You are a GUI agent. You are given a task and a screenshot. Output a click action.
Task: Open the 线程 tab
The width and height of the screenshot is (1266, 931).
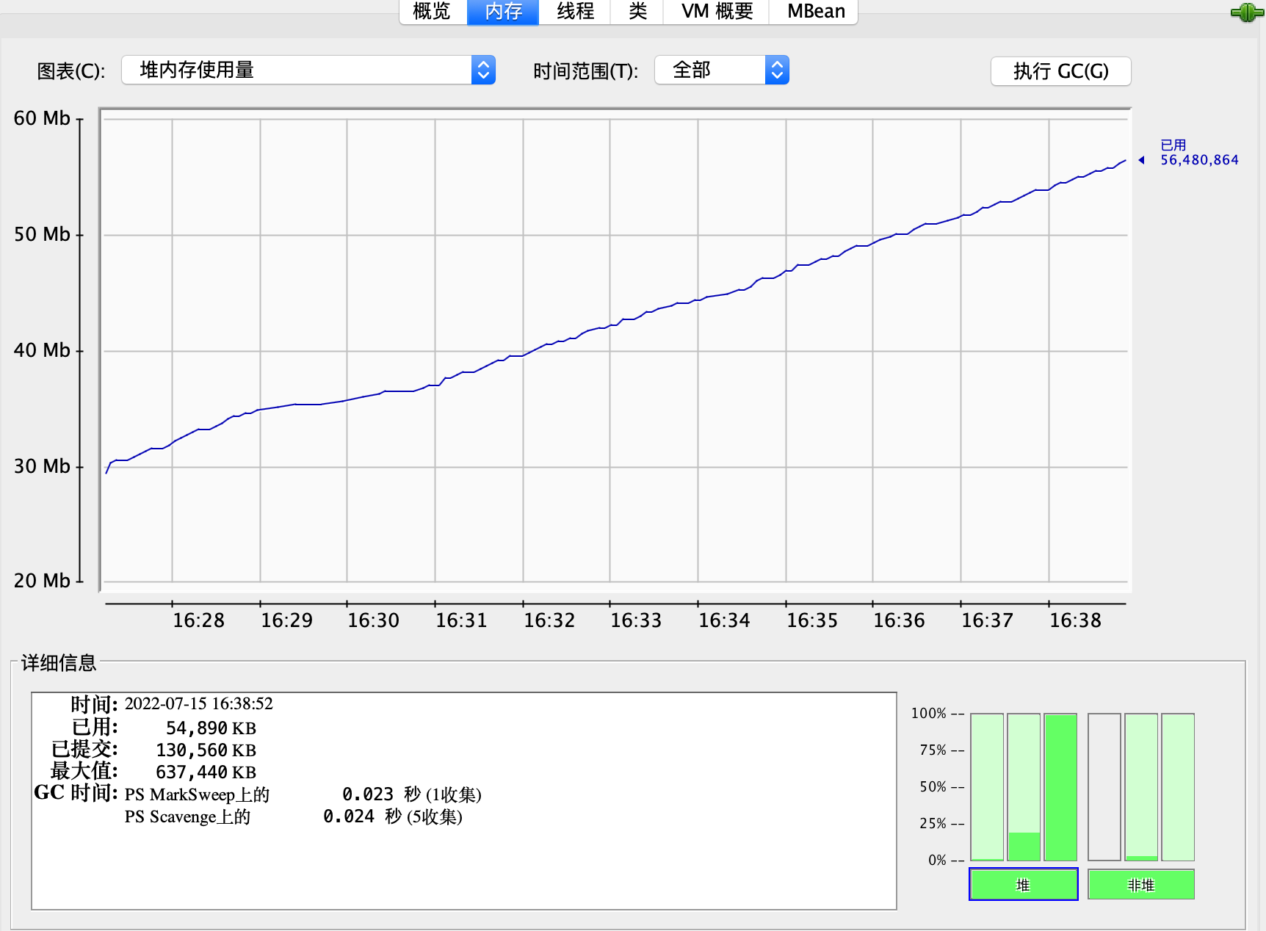pos(575,12)
